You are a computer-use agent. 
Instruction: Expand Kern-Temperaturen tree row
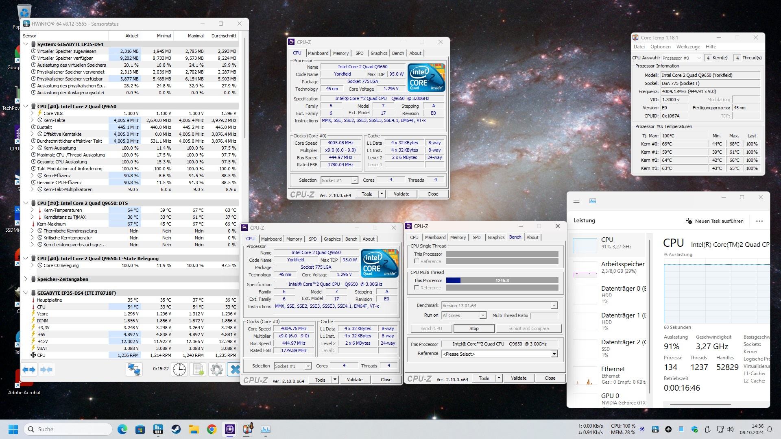[32, 210]
